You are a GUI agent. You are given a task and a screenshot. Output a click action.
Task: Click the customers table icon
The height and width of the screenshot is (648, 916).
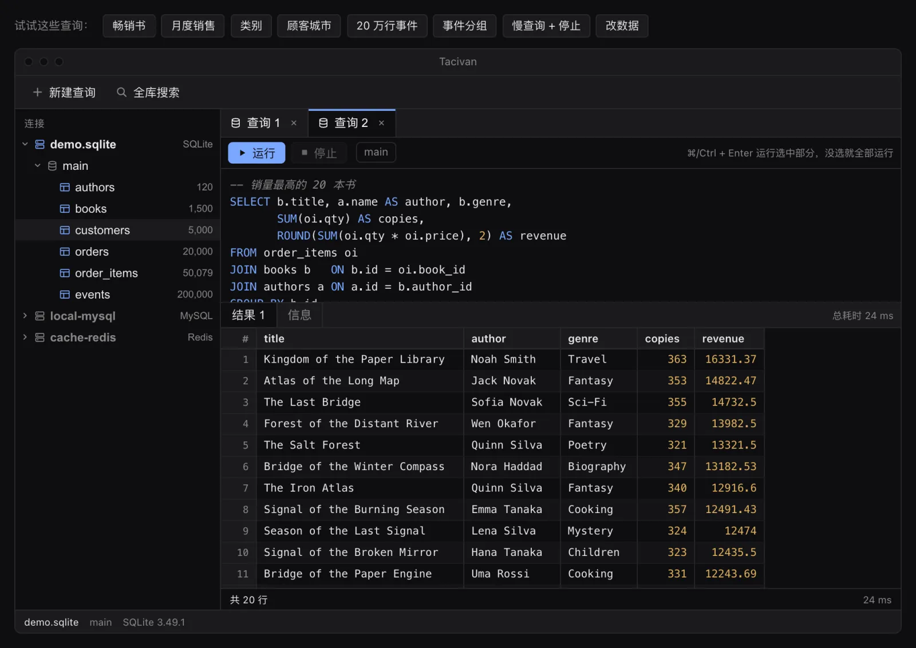(65, 230)
